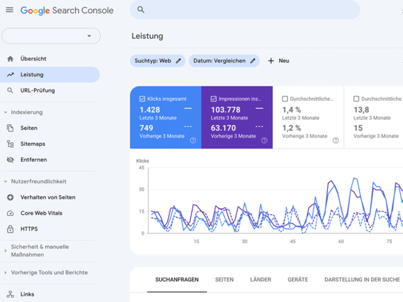Click the Verhalten von Seiten plus-circle icon
The width and height of the screenshot is (403, 302).
(10, 197)
